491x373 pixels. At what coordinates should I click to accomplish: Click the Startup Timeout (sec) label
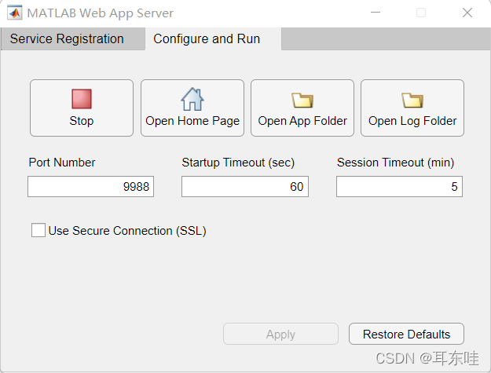pos(238,163)
